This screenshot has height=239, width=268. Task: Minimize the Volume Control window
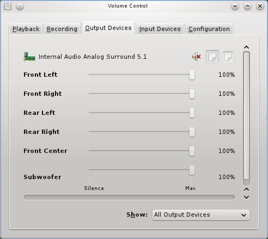tap(235, 7)
